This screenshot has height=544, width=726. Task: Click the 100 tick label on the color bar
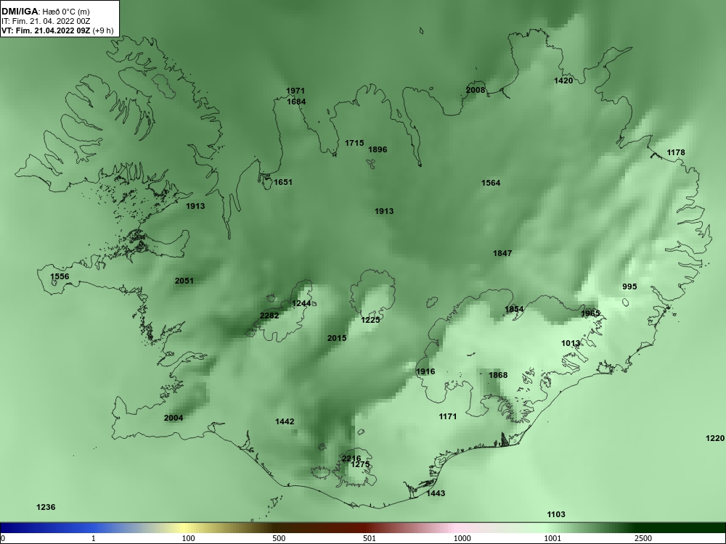pos(188,538)
